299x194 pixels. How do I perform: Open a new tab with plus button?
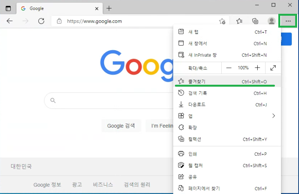109,8
